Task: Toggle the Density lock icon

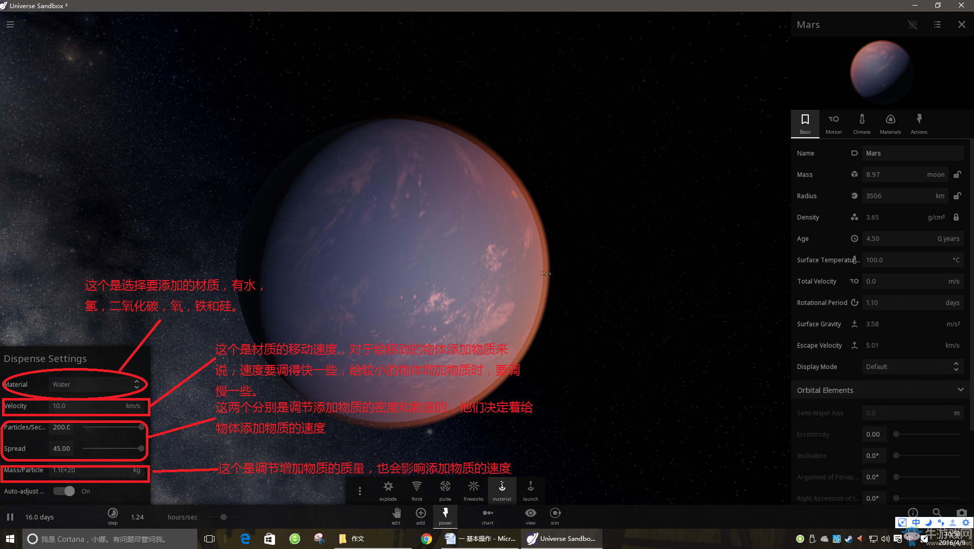Action: (x=956, y=217)
